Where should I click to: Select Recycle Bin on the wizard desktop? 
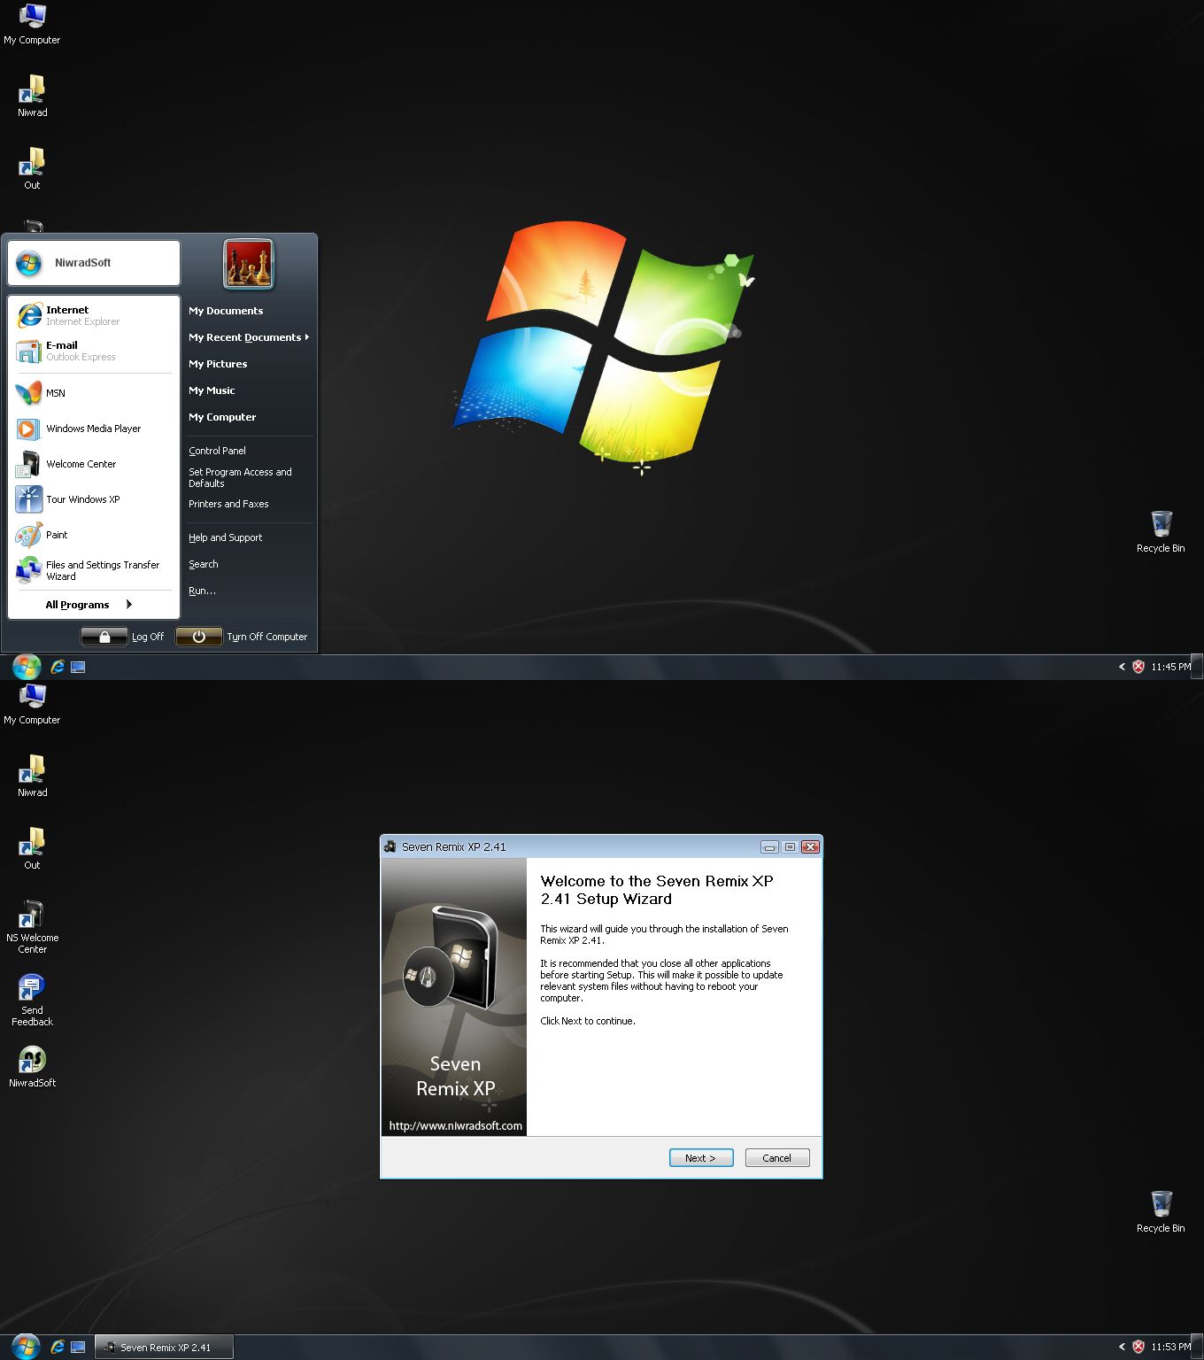(1161, 1212)
